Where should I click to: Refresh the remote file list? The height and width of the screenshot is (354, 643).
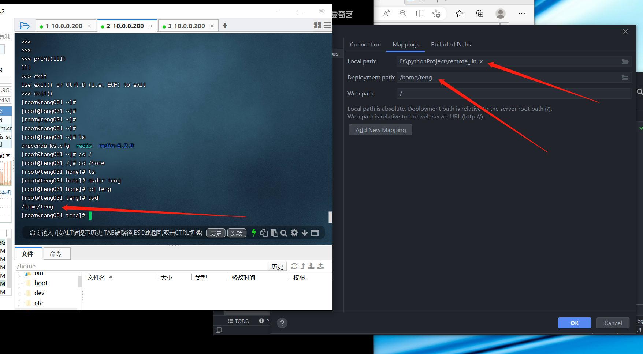pos(294,266)
